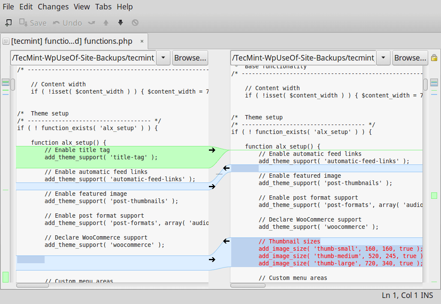
Task: Open a new comparison from the toolbar
Action: click(8, 23)
